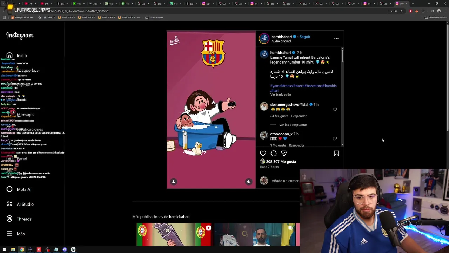
Task: Open Portugal flag post thumbnail
Action: [174, 234]
